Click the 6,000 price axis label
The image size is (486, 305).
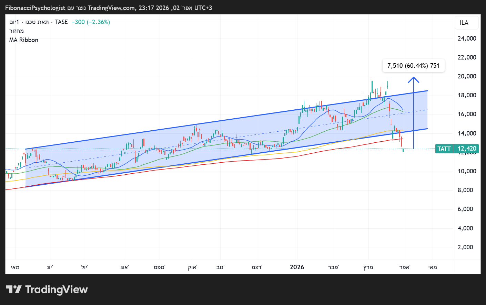click(x=465, y=209)
